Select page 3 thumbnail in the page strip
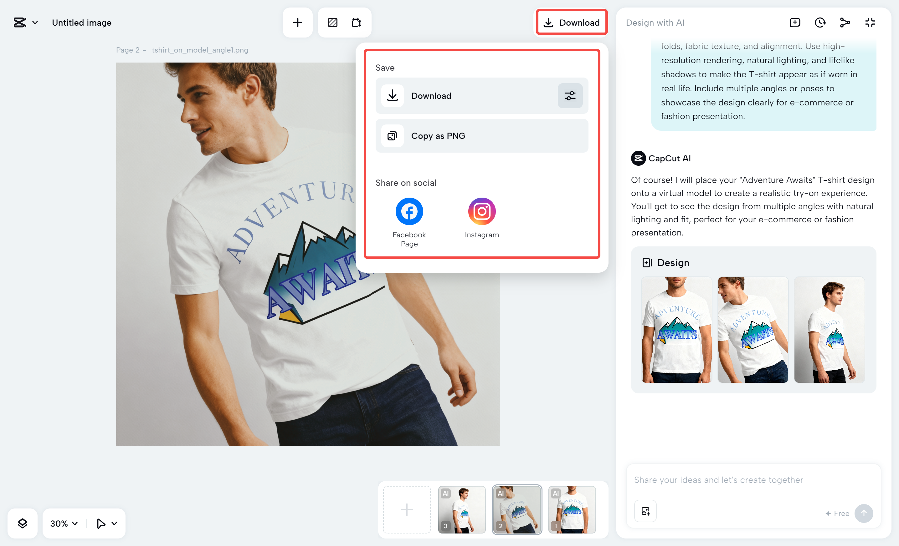The width and height of the screenshot is (899, 546). (461, 509)
